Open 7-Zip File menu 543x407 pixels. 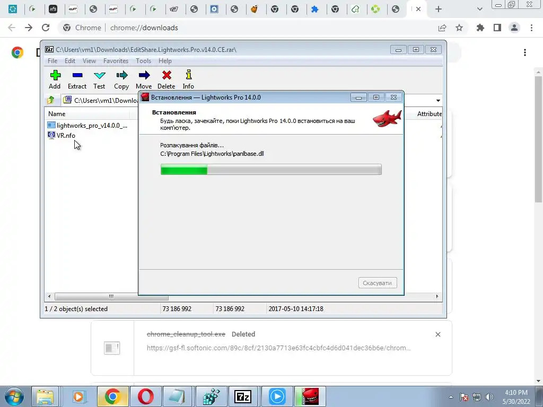click(52, 61)
